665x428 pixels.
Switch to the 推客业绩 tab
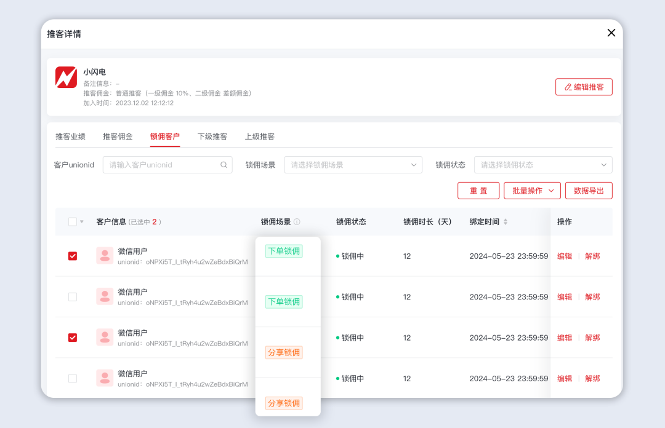pos(70,137)
